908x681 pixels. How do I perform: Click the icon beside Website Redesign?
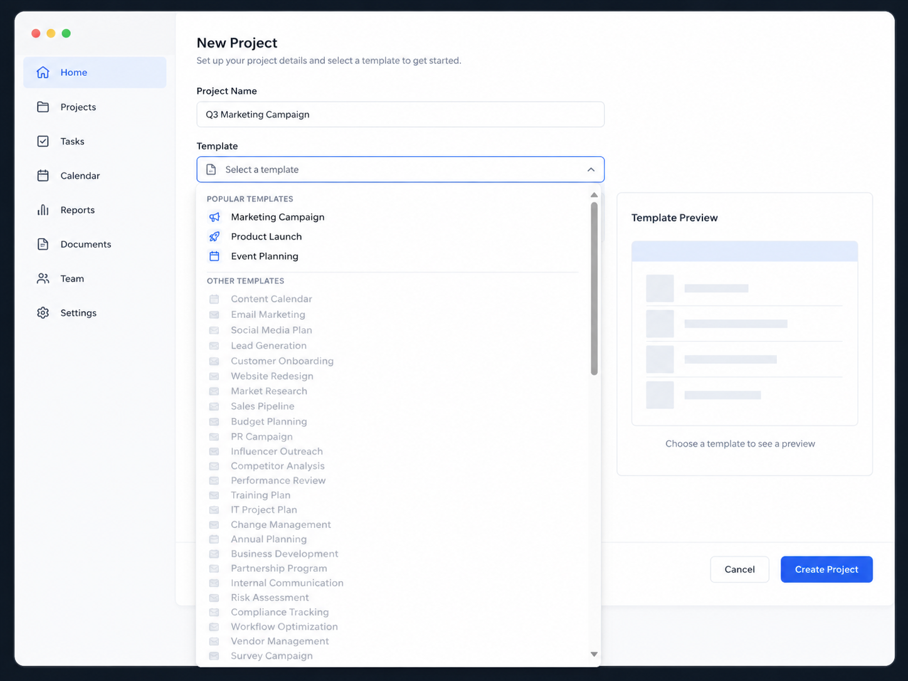(x=214, y=376)
